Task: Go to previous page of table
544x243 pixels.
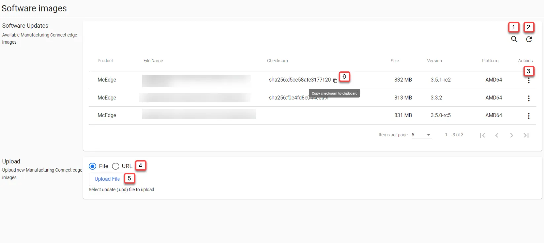Action: pyautogui.click(x=497, y=135)
